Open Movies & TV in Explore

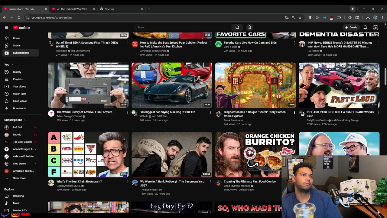click(21, 210)
